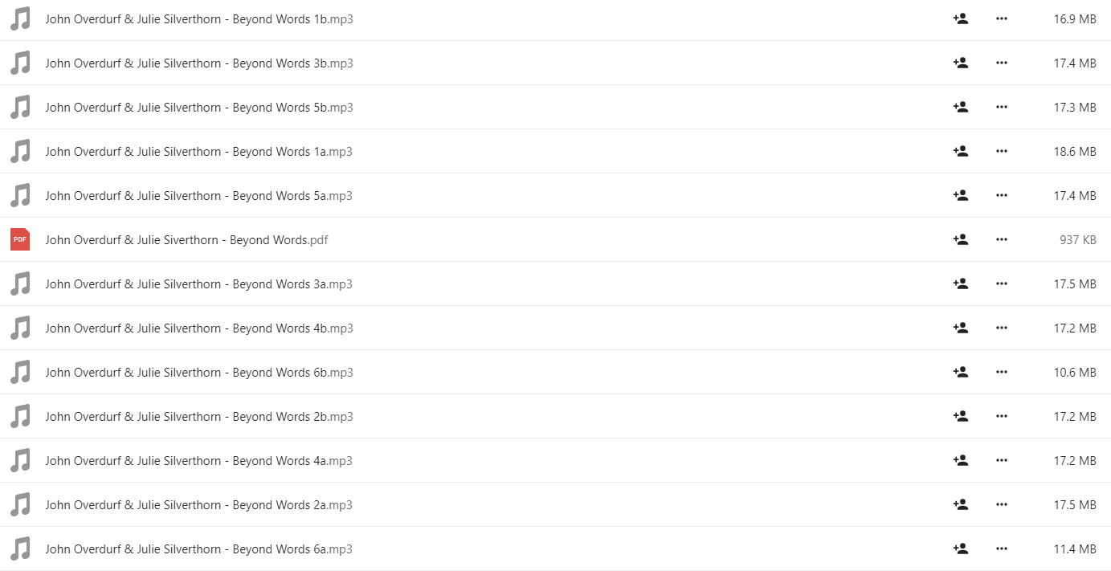The height and width of the screenshot is (571, 1111).
Task: Open Beyond Words 3a.mp3 file name
Action: click(198, 283)
